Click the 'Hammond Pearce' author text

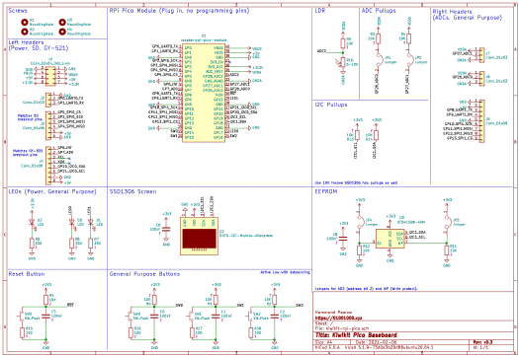pyautogui.click(x=333, y=312)
